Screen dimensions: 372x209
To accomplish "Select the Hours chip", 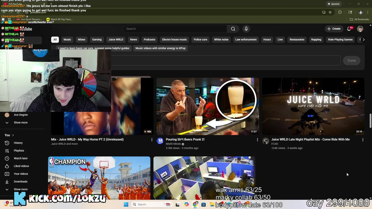I will click(x=267, y=39).
